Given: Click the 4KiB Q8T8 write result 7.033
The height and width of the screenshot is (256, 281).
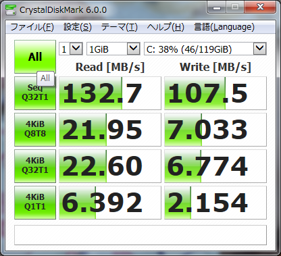Looking at the screenshot, I should pos(215,130).
